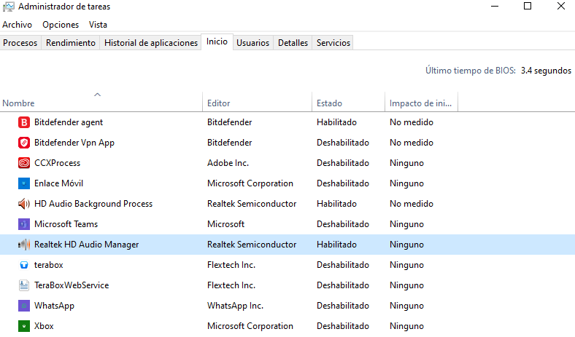Screen dimensions: 575x337
Task: Open the Vista menu
Action: click(98, 25)
